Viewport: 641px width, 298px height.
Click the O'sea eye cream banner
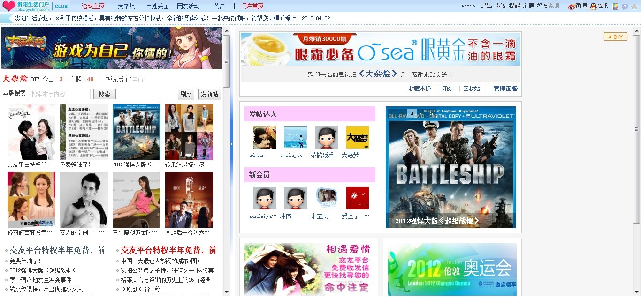381,49
